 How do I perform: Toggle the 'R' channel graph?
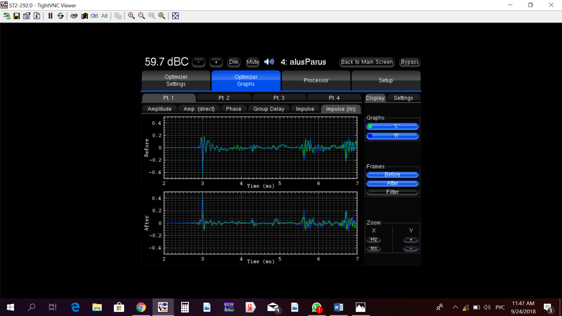point(392,136)
